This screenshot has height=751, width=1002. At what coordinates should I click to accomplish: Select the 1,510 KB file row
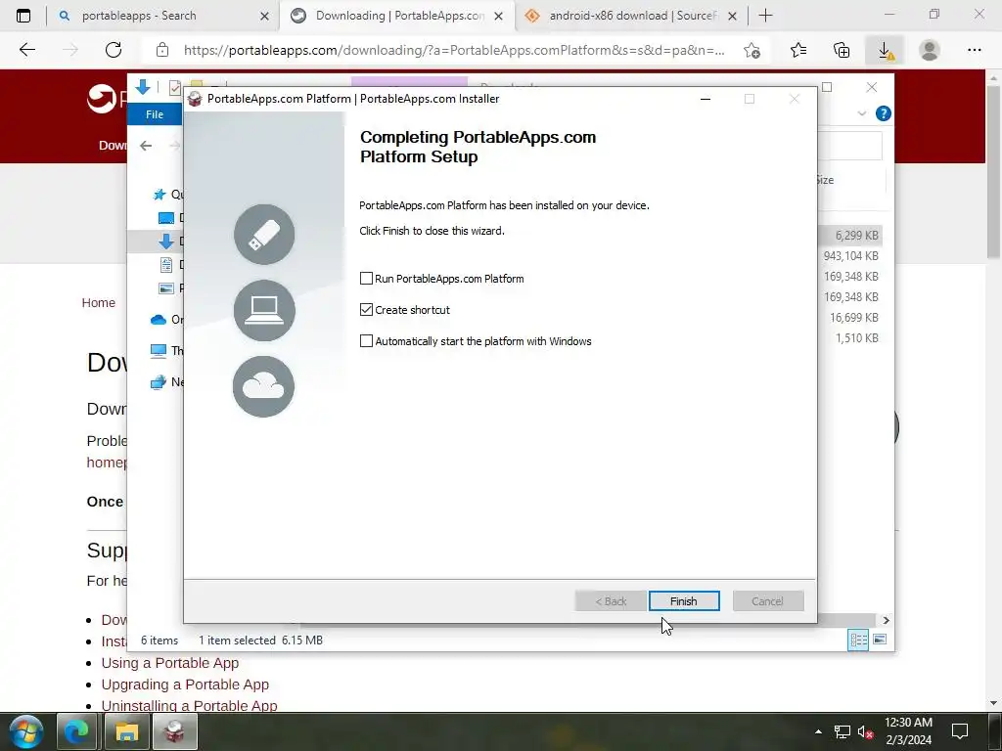[x=850, y=337]
